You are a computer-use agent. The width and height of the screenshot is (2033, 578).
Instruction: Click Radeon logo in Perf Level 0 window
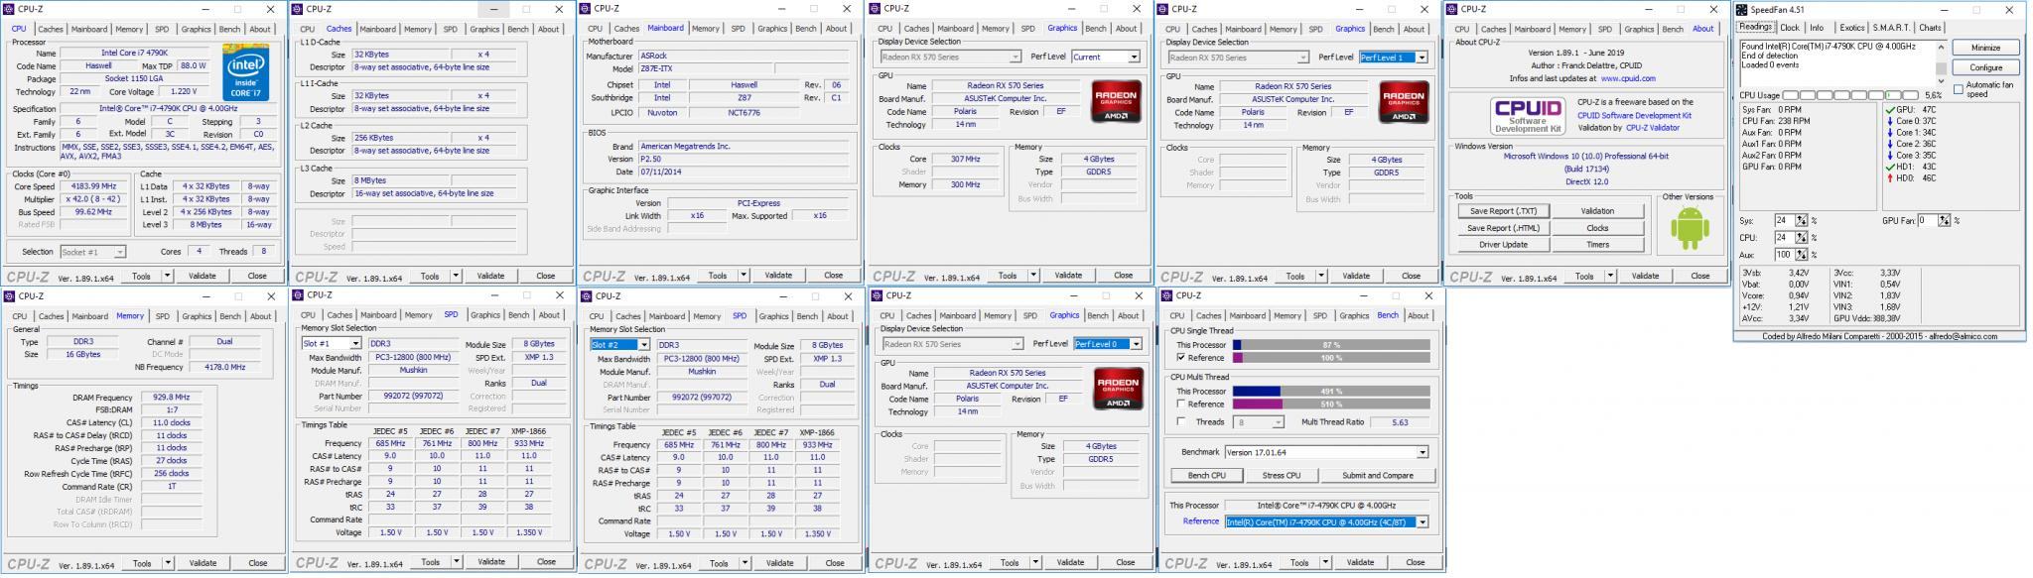tap(1118, 388)
